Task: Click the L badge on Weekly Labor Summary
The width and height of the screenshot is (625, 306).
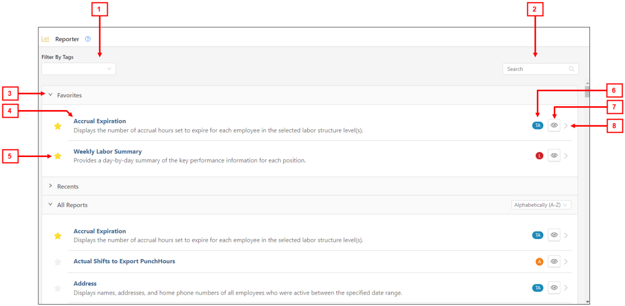Action: tap(539, 155)
